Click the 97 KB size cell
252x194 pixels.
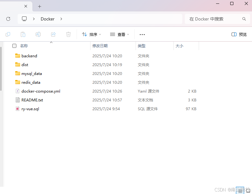[x=191, y=109]
